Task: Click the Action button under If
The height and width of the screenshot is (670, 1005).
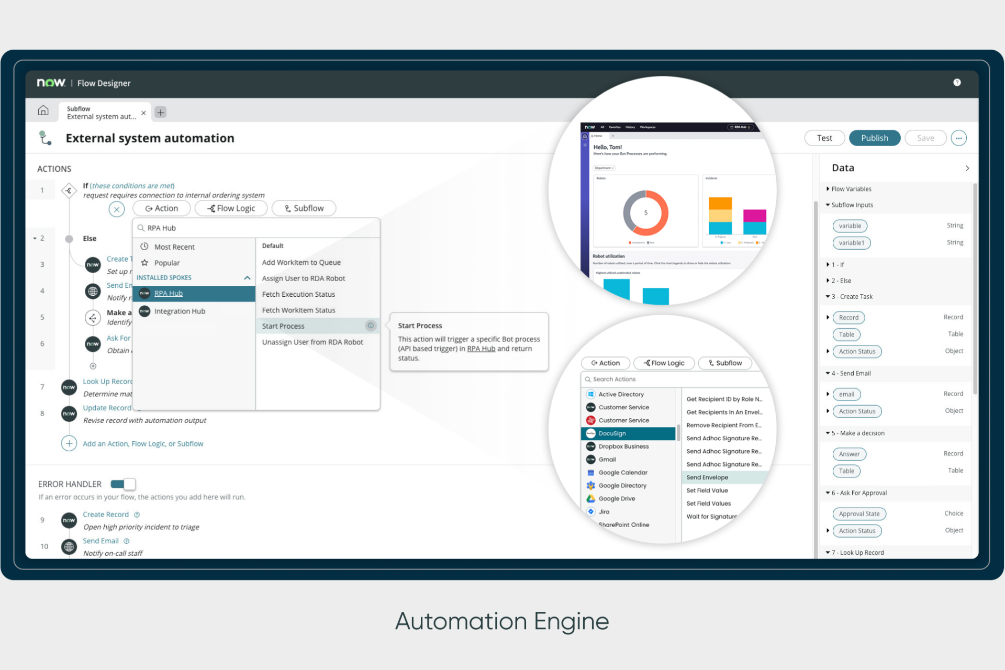Action: pyautogui.click(x=161, y=208)
